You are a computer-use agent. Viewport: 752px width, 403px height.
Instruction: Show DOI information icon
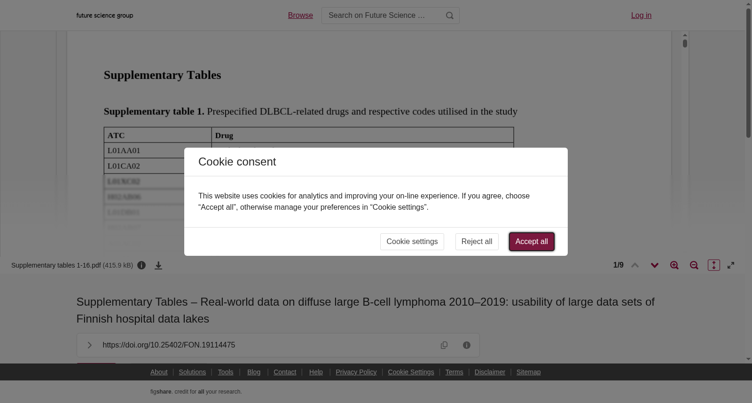coord(467,345)
